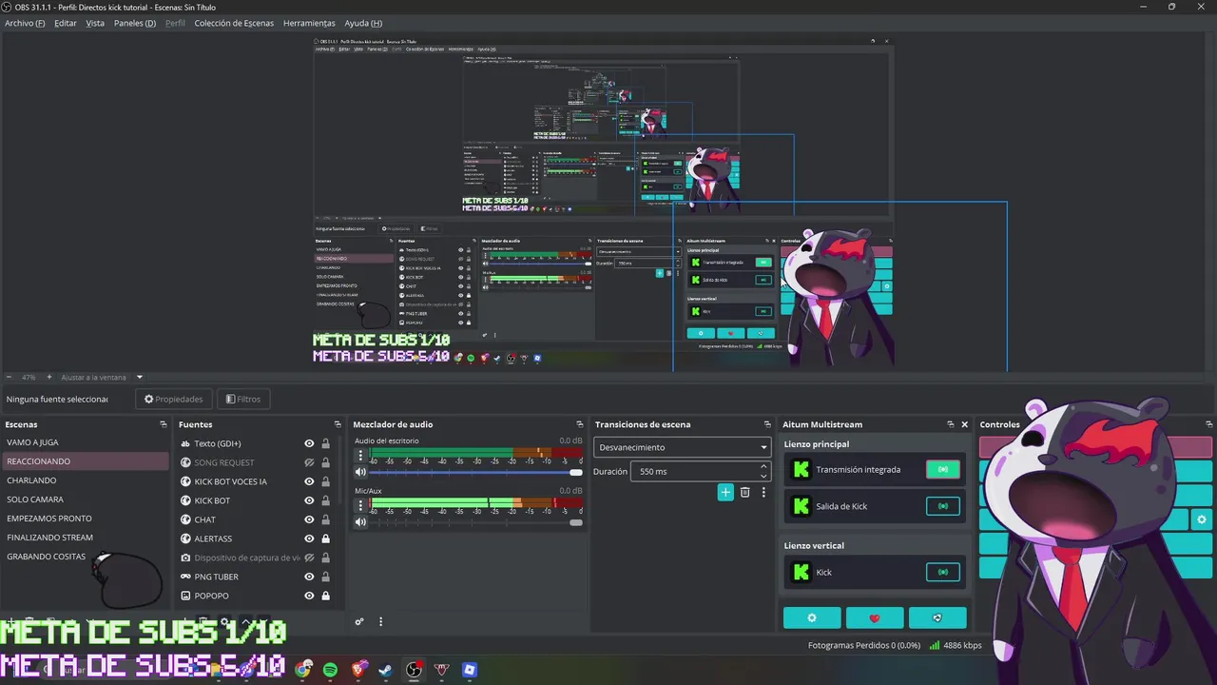The width and height of the screenshot is (1217, 685).
Task: Open the Vista menu
Action: [x=95, y=23]
